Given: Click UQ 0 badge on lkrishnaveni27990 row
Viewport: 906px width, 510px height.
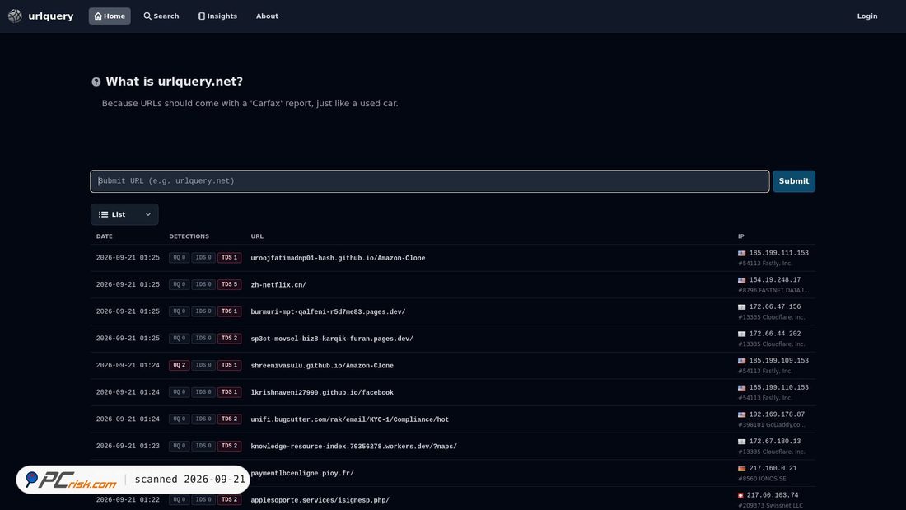Looking at the screenshot, I should 179,392.
